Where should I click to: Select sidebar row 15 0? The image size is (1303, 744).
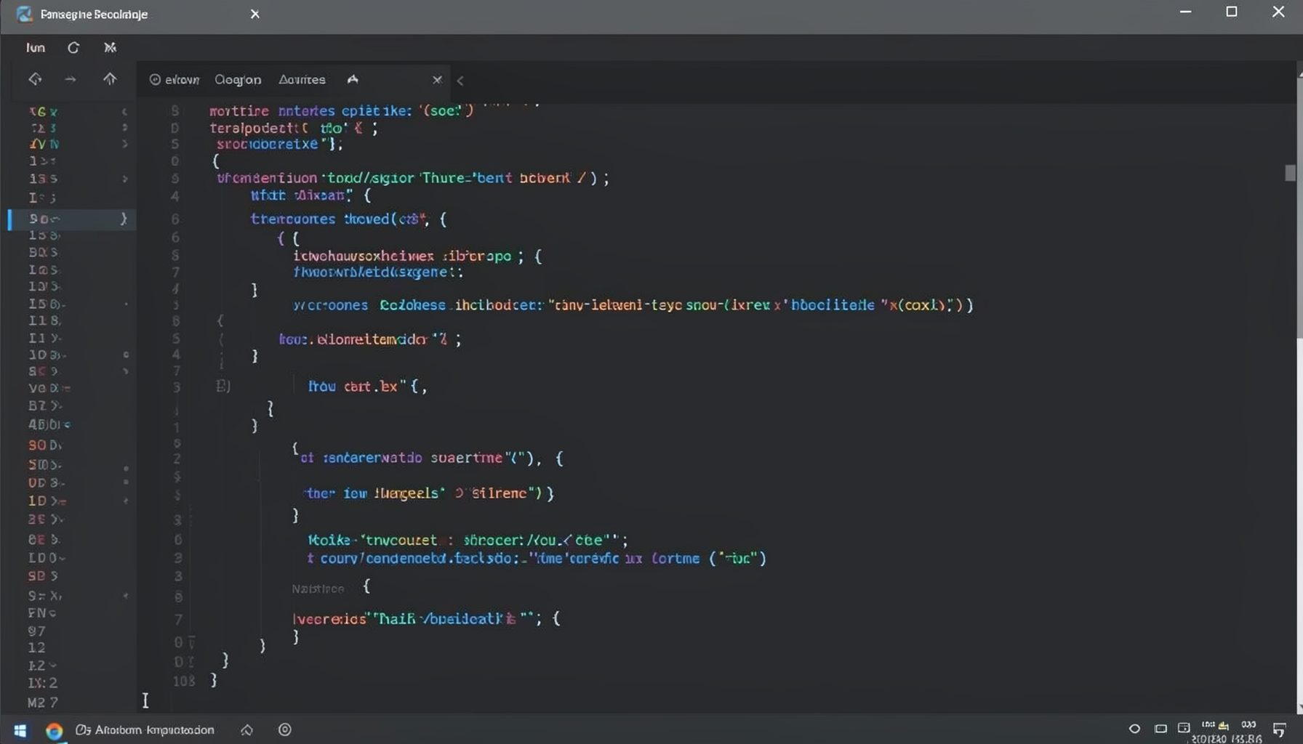click(47, 304)
